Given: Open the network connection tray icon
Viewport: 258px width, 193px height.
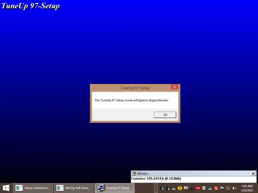Looking at the screenshot, I should 228,188.
